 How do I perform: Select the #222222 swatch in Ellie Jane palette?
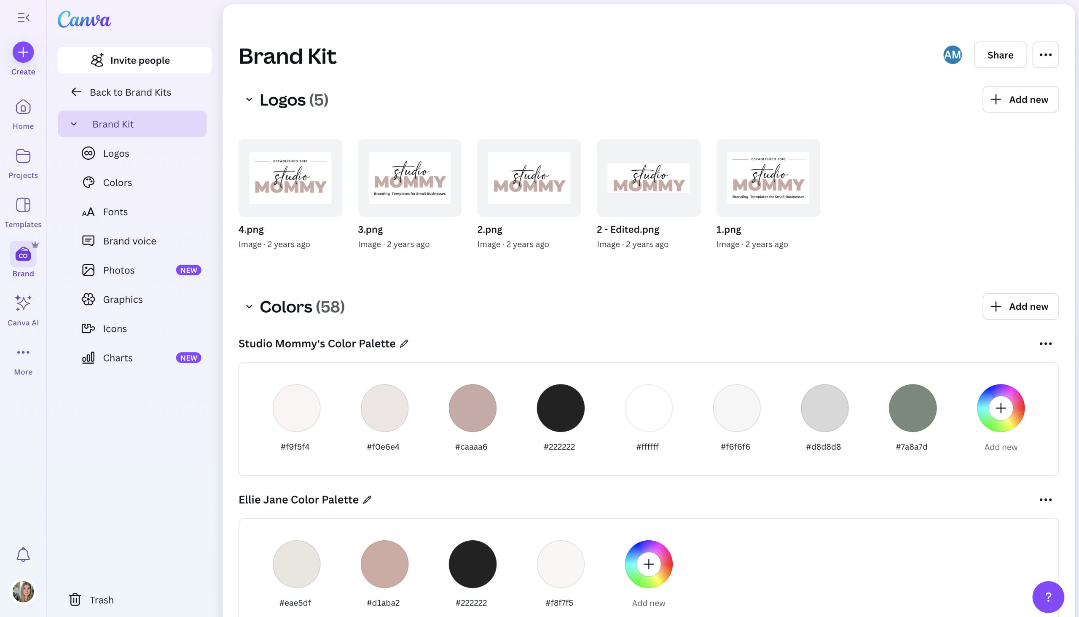tap(472, 564)
